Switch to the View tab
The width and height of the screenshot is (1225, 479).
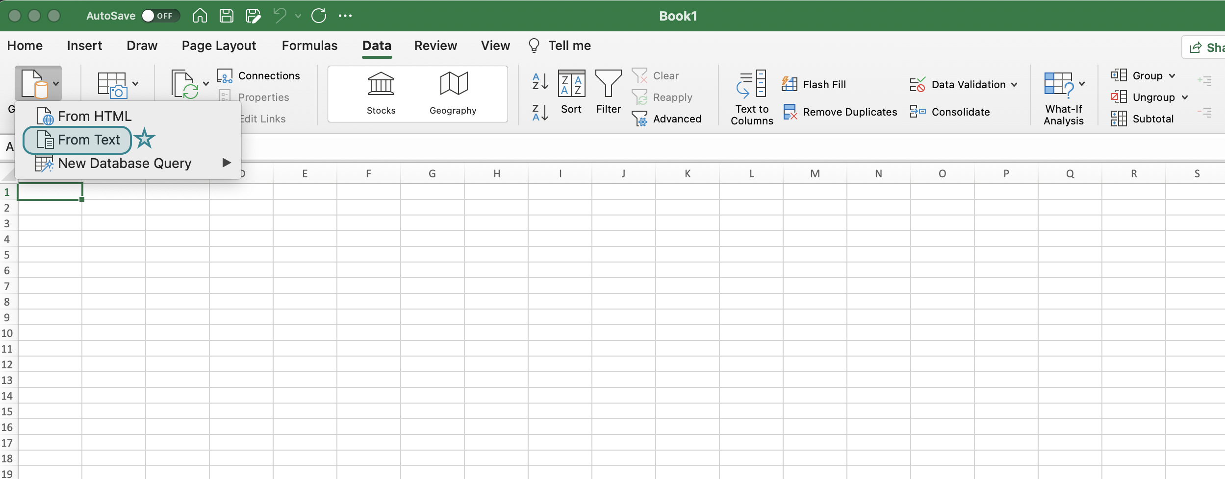click(x=495, y=46)
